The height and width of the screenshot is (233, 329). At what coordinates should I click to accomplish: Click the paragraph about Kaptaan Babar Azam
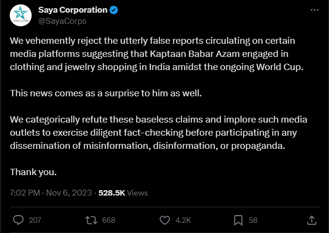[x=156, y=54]
